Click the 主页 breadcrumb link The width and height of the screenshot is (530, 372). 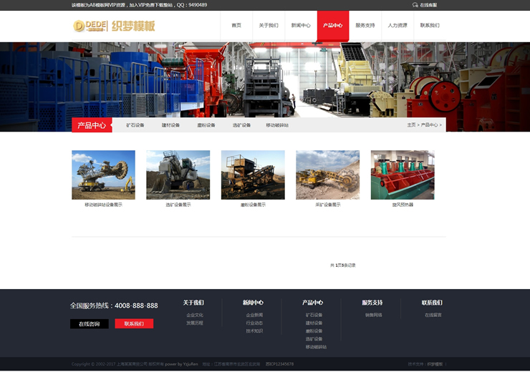click(411, 125)
